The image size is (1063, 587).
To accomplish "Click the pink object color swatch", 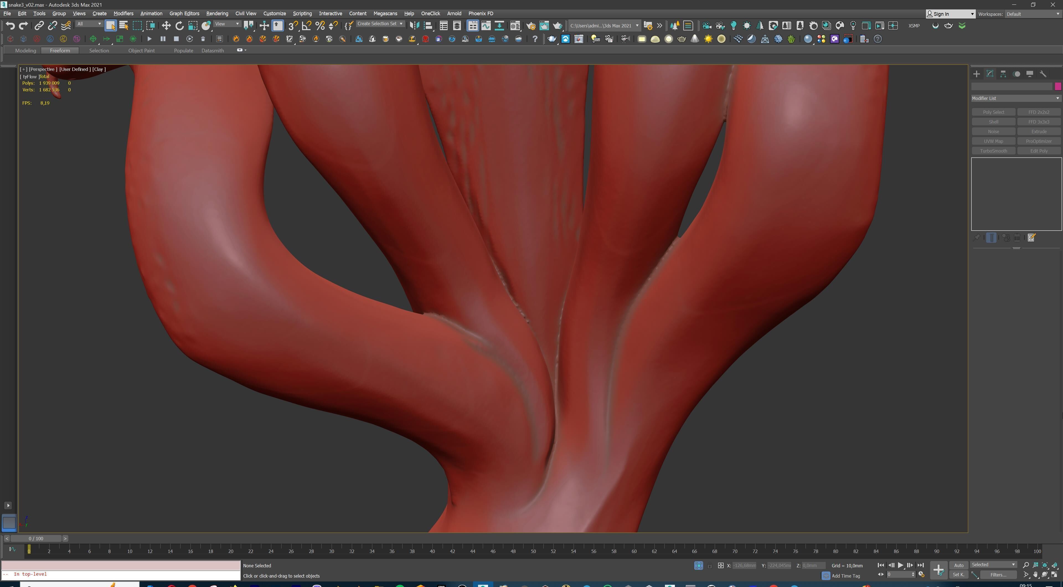I will click(x=1058, y=86).
